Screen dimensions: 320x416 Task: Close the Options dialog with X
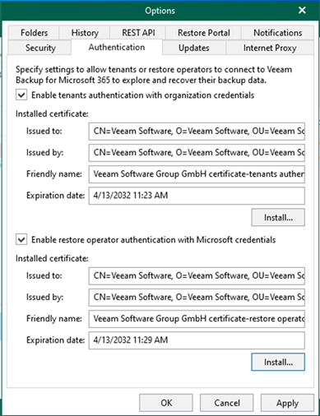[302, 11]
